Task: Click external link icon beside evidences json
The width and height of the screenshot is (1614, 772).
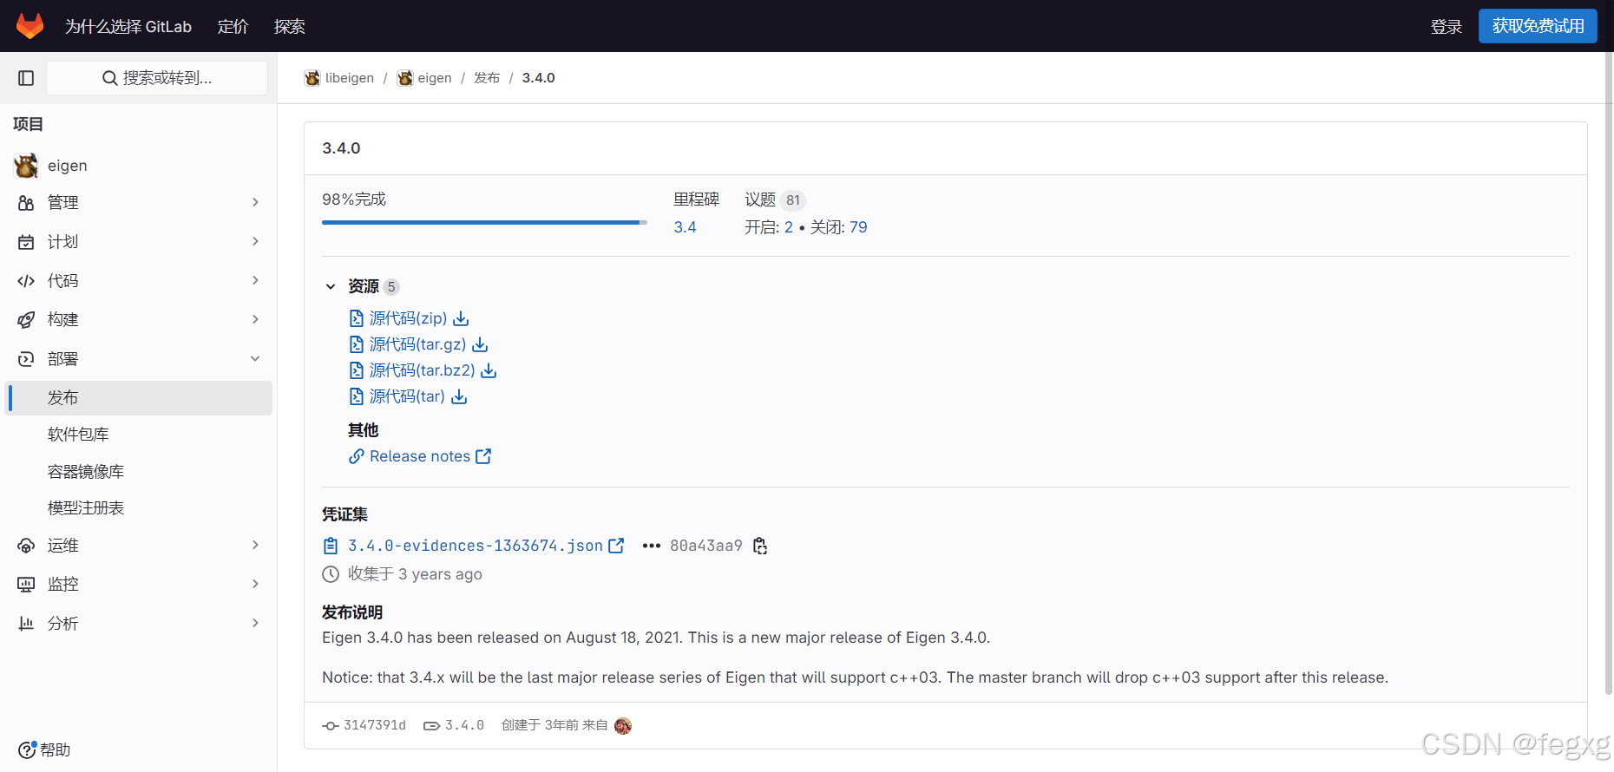Action: [x=616, y=546]
